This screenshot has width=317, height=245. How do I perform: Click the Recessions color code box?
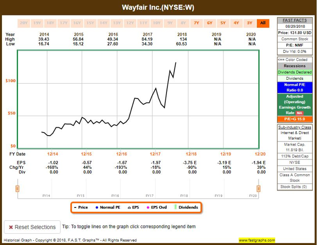click(x=295, y=66)
